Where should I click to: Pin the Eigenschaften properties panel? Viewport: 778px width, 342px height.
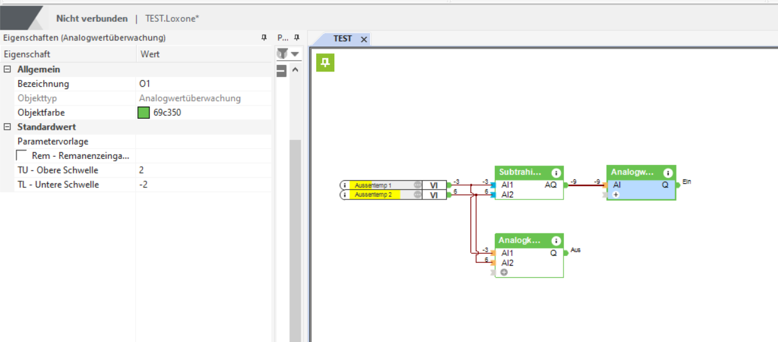click(x=264, y=38)
